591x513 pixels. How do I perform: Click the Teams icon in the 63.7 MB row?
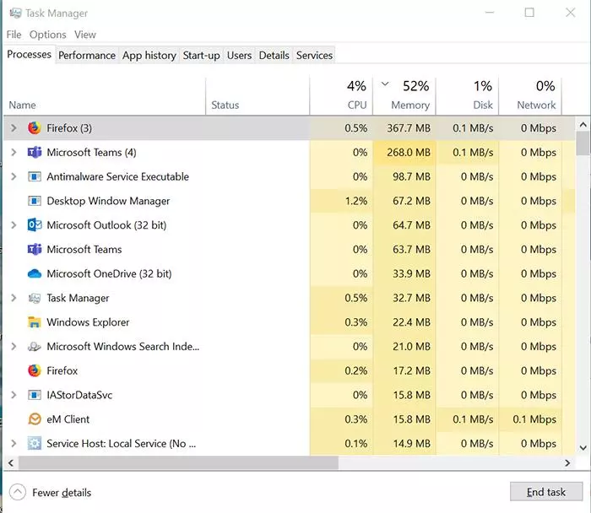[x=35, y=250]
